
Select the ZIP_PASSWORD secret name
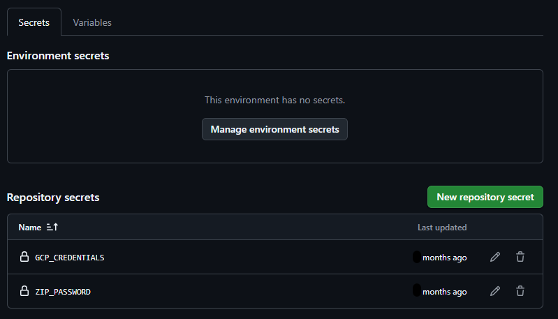(x=63, y=292)
